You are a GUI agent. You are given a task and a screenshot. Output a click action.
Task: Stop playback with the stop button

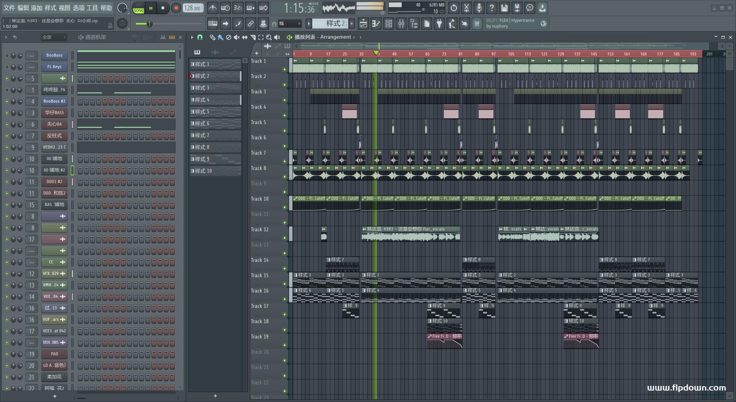coord(163,8)
